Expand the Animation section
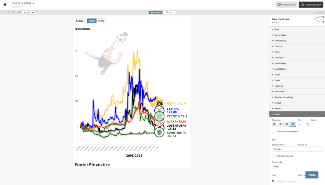325x185 pixels. pyautogui.click(x=297, y=91)
